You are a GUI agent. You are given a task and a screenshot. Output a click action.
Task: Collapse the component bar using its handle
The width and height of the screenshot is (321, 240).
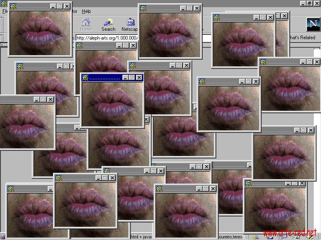(246, 237)
